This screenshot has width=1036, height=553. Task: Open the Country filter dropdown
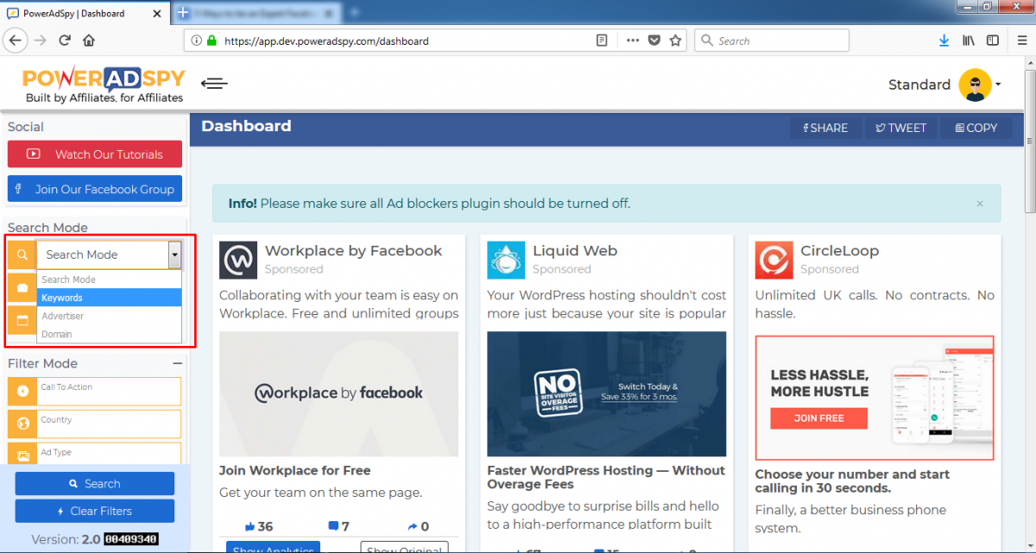click(110, 424)
